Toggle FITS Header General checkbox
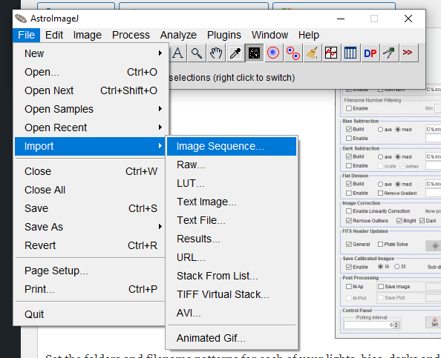This screenshot has height=358, width=441. tap(349, 244)
